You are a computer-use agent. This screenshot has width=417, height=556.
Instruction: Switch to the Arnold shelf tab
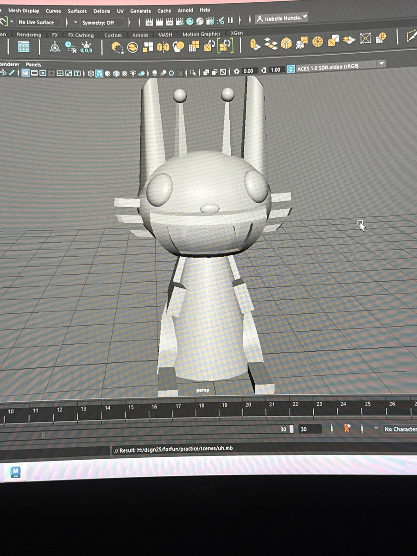(x=140, y=35)
